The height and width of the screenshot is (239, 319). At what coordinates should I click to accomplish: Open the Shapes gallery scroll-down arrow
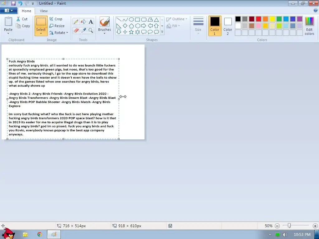click(x=162, y=26)
